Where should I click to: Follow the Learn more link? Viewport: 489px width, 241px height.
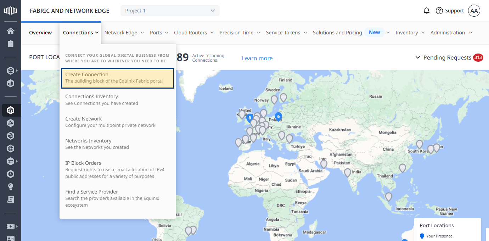pyautogui.click(x=257, y=58)
